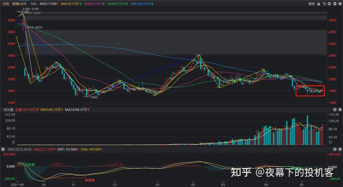The height and width of the screenshot is (187, 343).
Task: Click the 2400 tick on right price axis
Action: (x=333, y=56)
